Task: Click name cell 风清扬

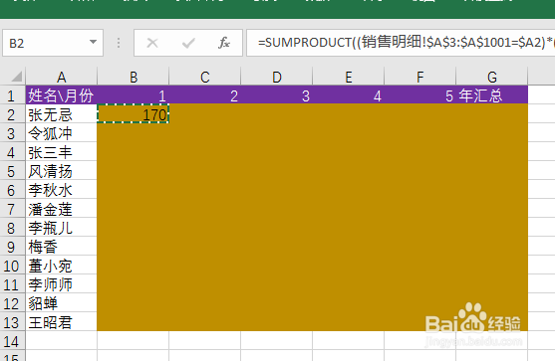Action: [61, 171]
